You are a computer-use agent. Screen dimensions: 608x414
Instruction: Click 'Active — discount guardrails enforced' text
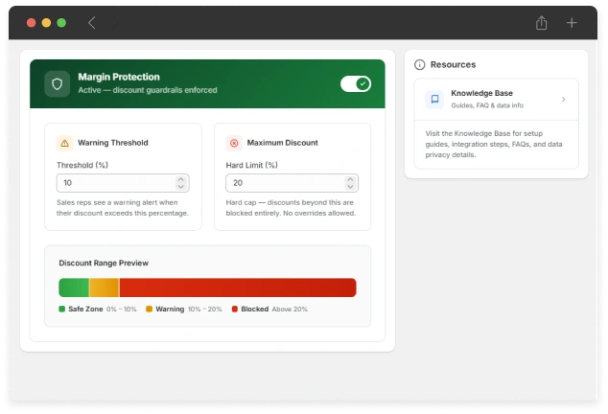pos(148,90)
